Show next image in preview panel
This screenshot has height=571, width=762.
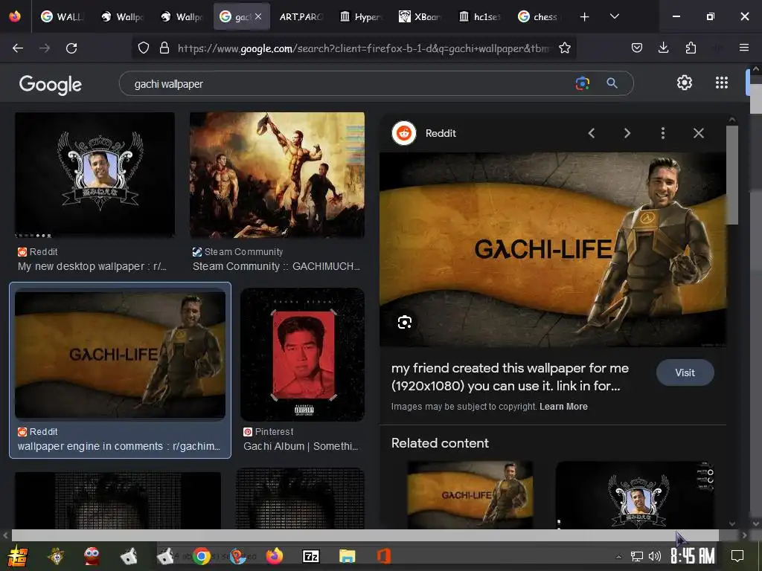click(627, 133)
